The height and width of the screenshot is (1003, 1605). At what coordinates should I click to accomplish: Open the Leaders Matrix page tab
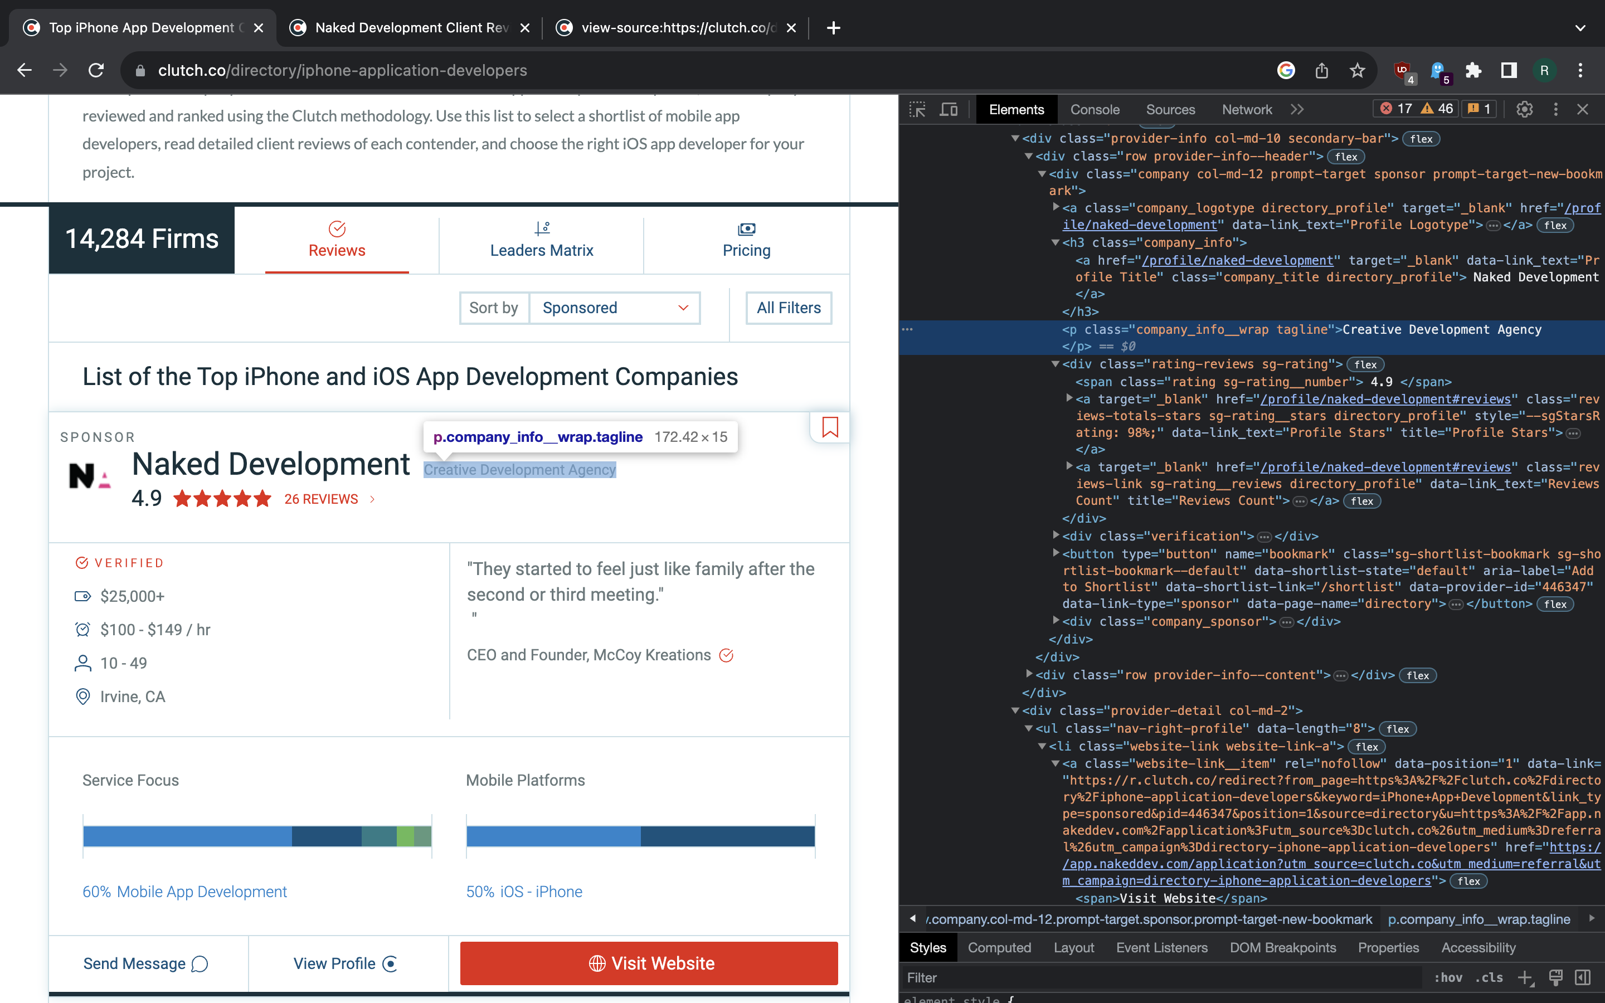click(x=541, y=240)
